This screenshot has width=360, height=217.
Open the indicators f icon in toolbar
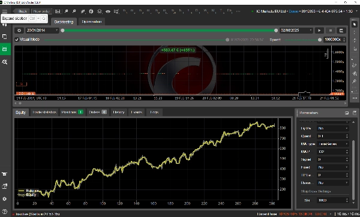pos(91,11)
